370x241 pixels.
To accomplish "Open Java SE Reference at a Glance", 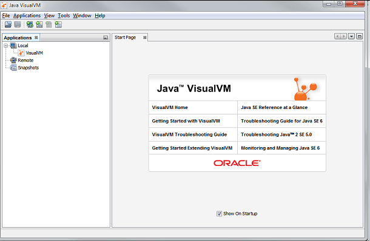I will click(274, 107).
